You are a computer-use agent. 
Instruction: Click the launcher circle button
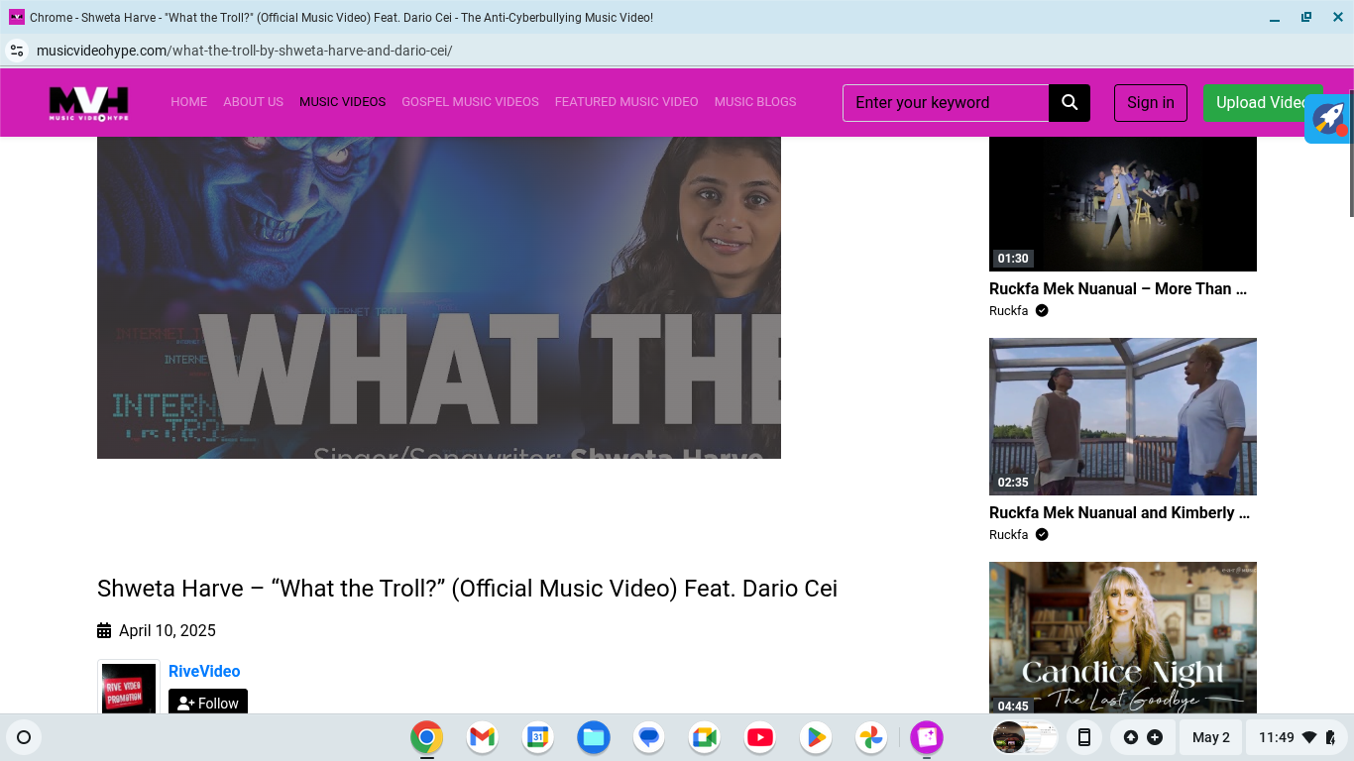tap(24, 737)
